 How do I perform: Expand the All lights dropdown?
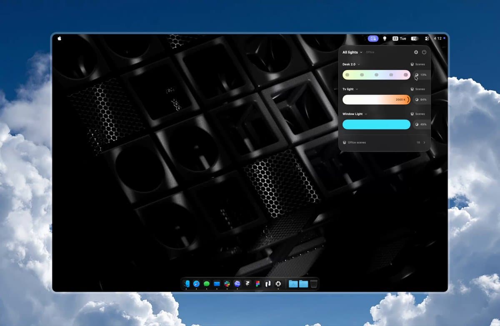[352, 52]
